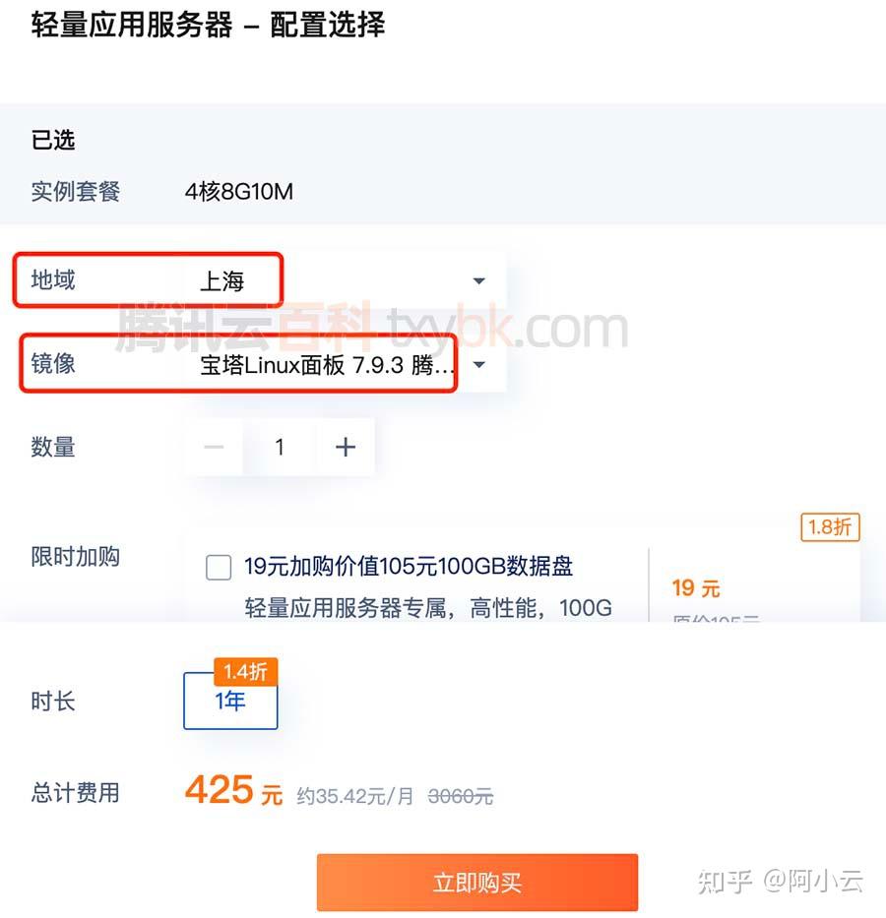Viewport: 886px width, 918px height.
Task: Click the quantity input field showing 1
Action: 280,448
